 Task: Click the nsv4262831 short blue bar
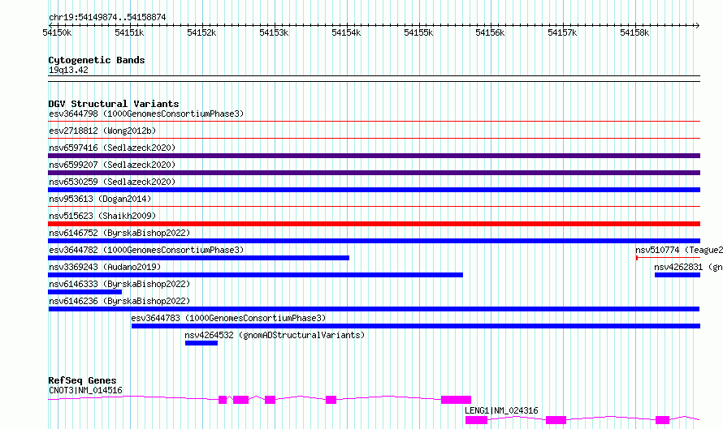(x=678, y=275)
